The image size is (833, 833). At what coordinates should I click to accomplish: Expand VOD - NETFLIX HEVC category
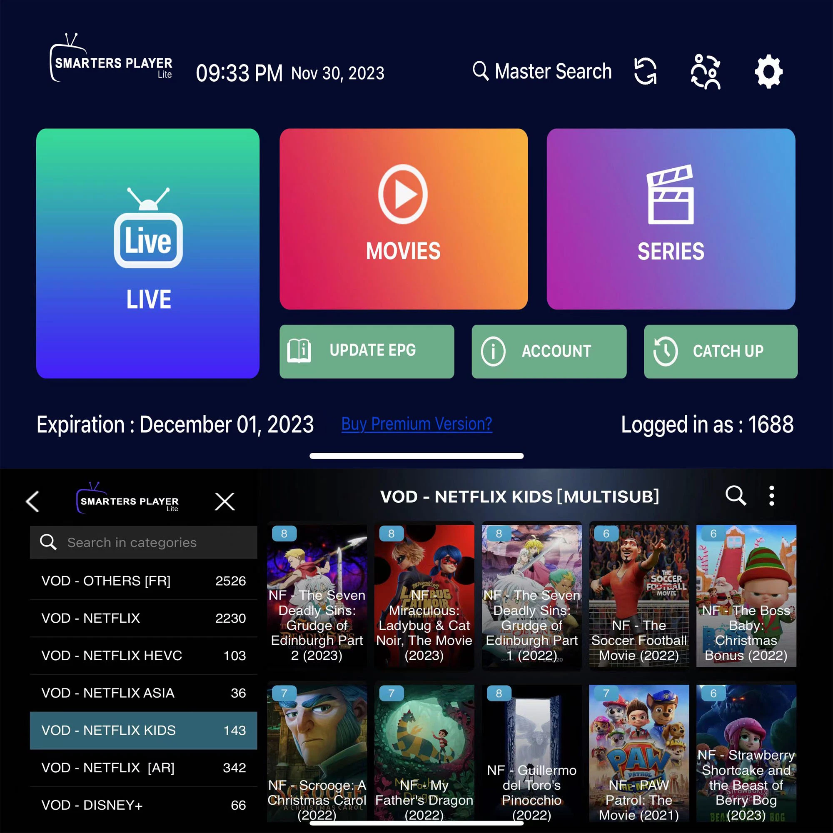(x=144, y=655)
